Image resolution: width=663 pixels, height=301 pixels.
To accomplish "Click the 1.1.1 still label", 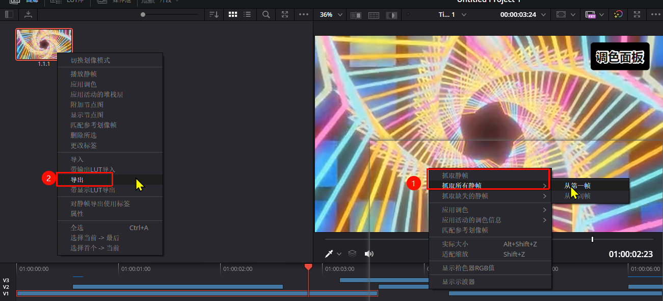I will click(x=44, y=64).
